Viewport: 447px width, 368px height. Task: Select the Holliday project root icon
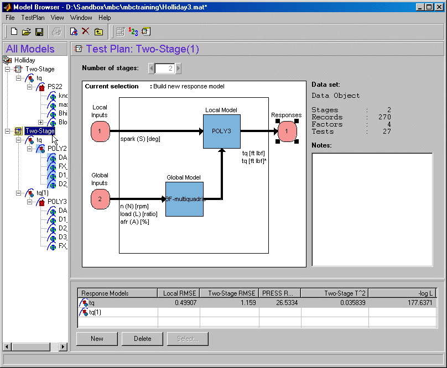[7, 60]
